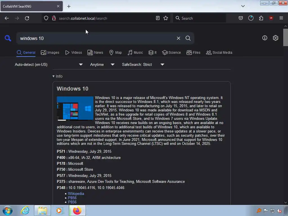This screenshot has height=216, width=288.
Task: Open the extensions puzzle icon
Action: pyautogui.click(x=261, y=18)
